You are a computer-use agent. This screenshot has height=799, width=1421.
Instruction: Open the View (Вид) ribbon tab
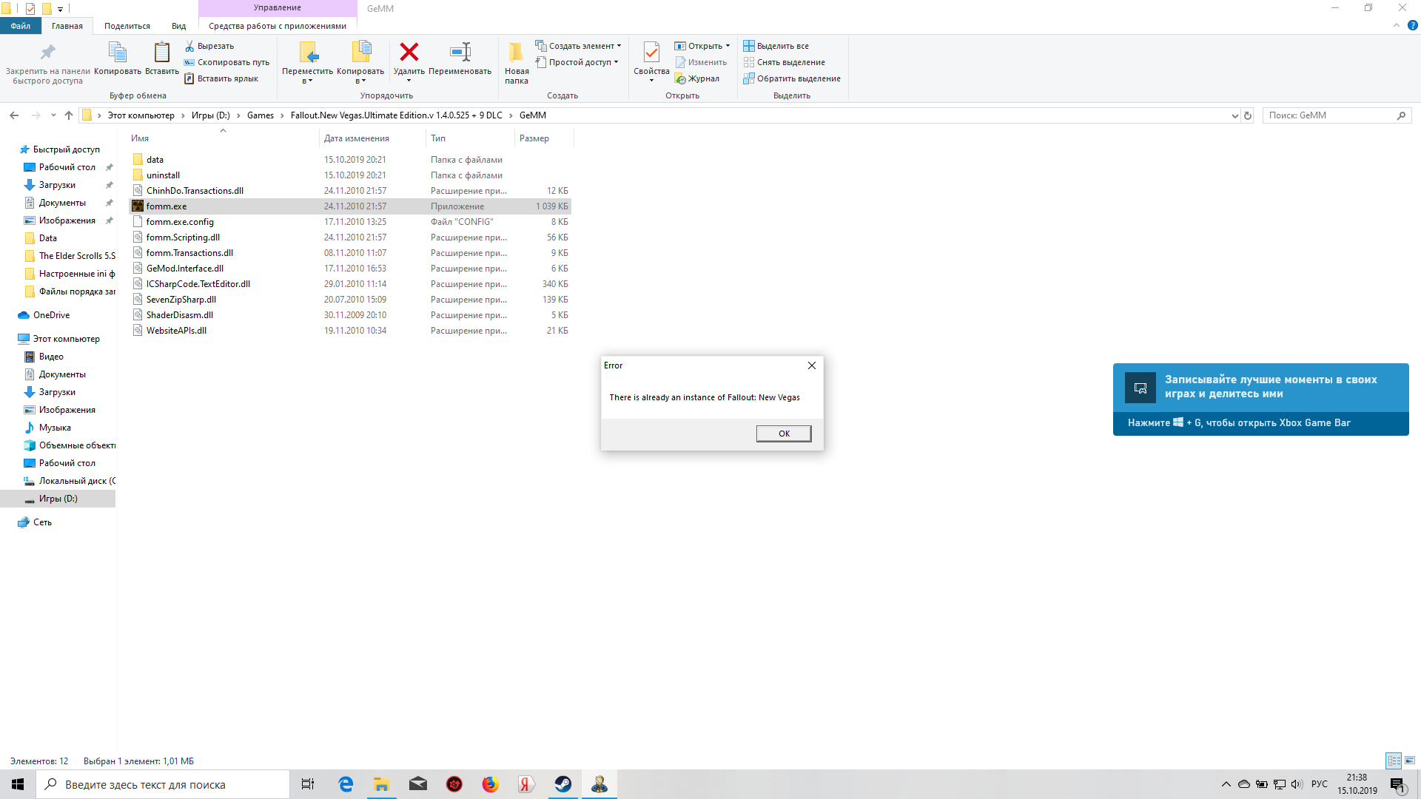178,26
